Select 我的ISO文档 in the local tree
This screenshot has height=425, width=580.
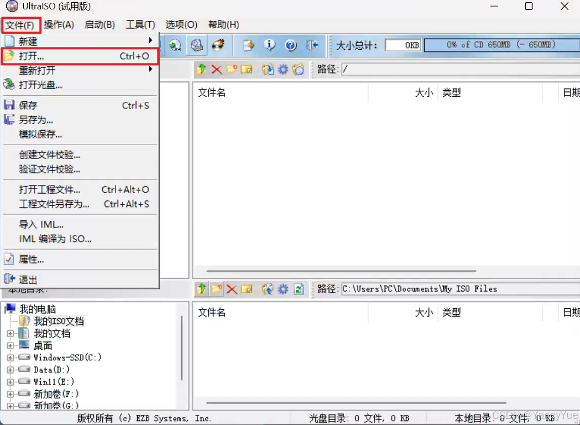click(x=59, y=321)
